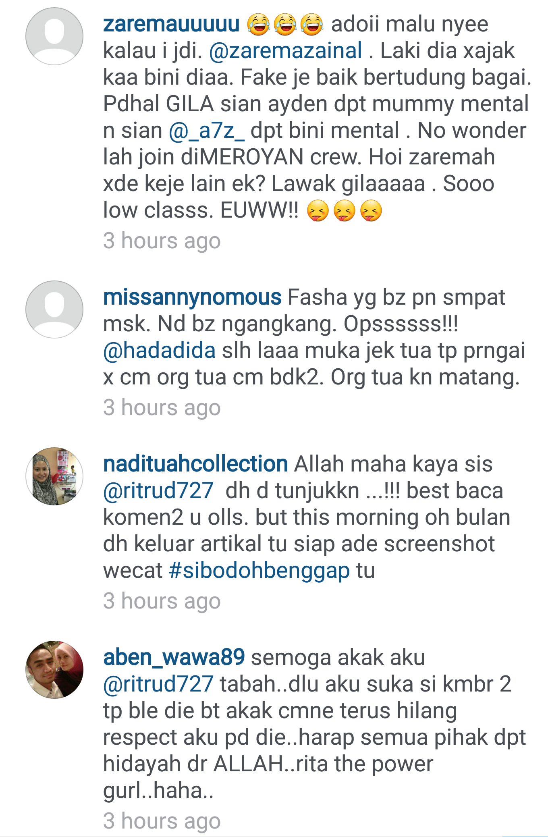The image size is (548, 837).
Task: Open the nadituahcollection username link
Action: [x=195, y=464]
